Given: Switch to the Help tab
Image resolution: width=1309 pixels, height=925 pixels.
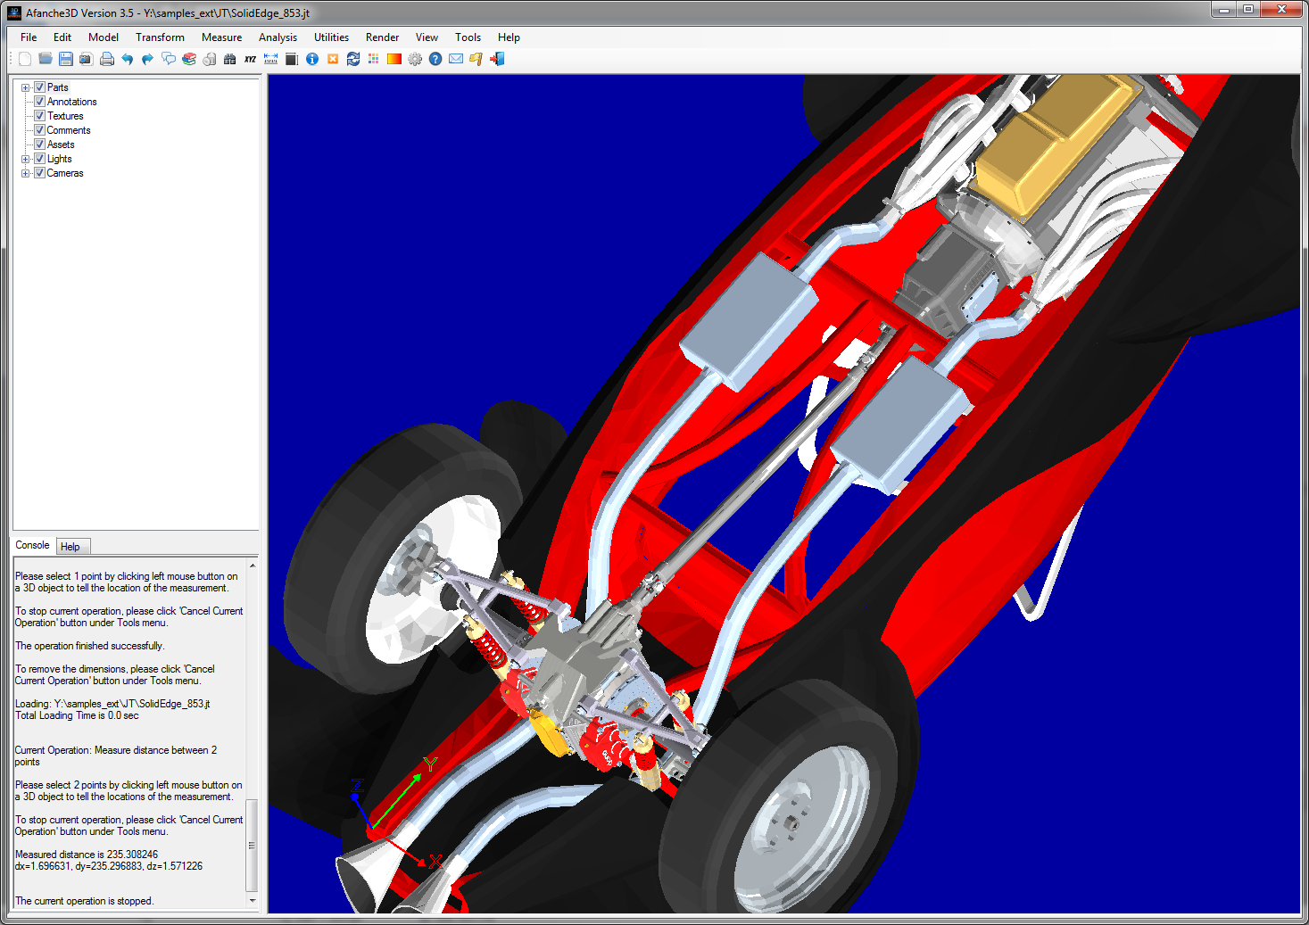Looking at the screenshot, I should [70, 547].
